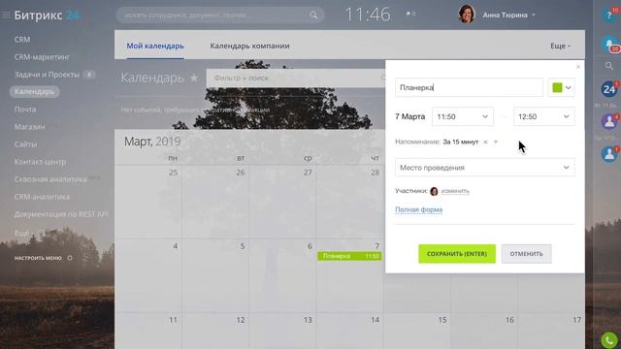621x349 pixels.
Task: Click the tasks counter badge 8
Action: point(89,75)
